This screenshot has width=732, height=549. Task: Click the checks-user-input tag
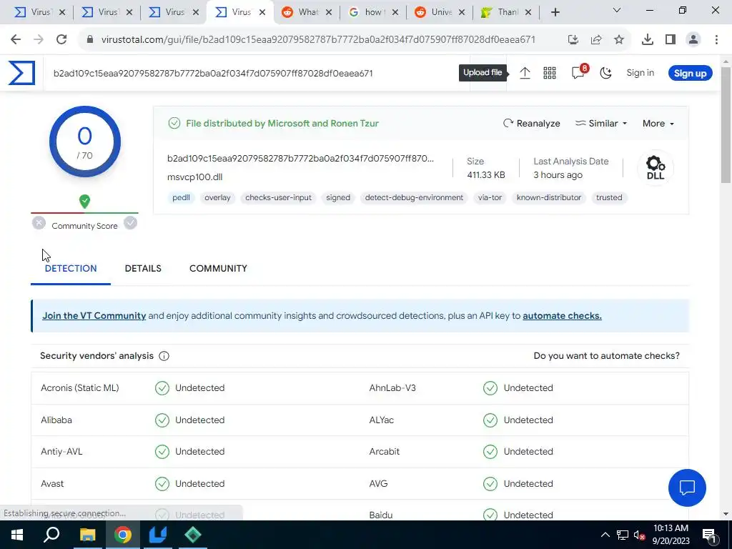[278, 197]
